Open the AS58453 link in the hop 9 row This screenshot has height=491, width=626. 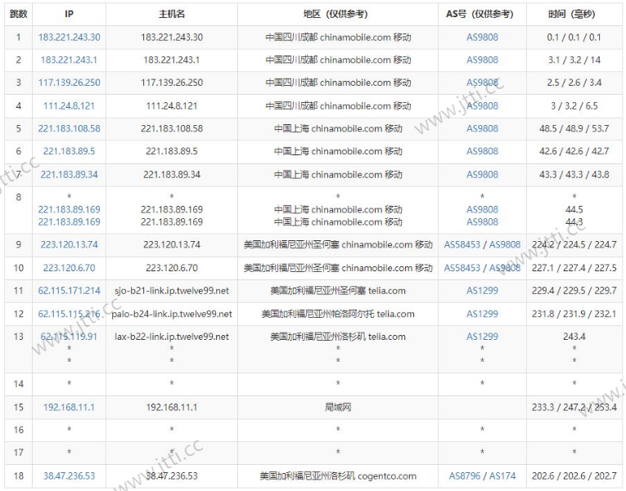463,244
